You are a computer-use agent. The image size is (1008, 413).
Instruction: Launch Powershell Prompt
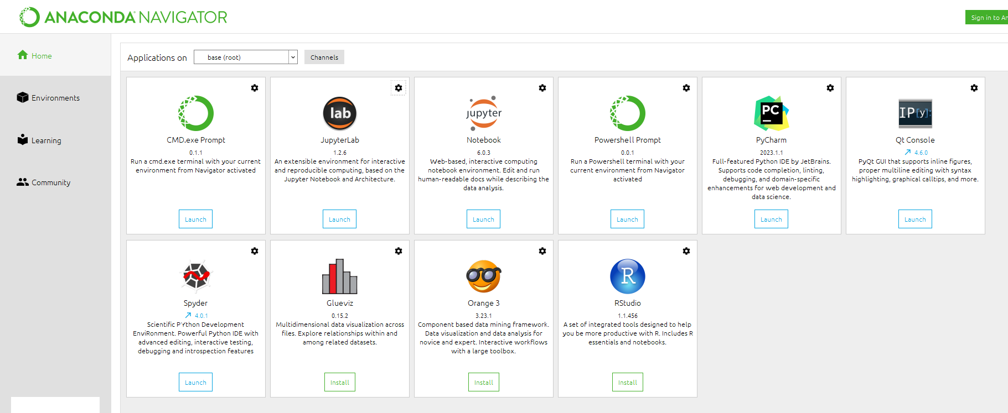(627, 219)
